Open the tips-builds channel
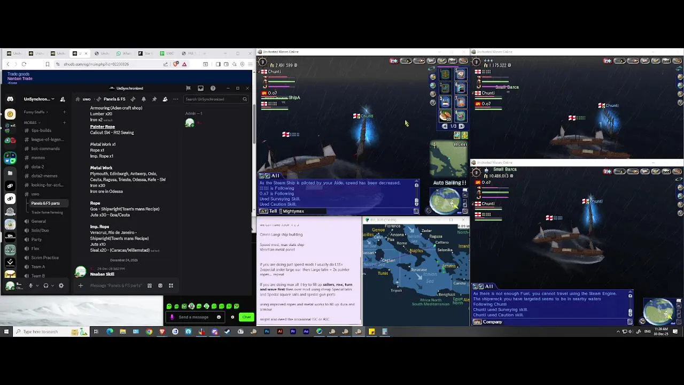The height and width of the screenshot is (385, 684). (41, 130)
